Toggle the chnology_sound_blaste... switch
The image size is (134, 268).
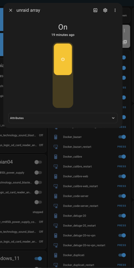tap(38, 183)
